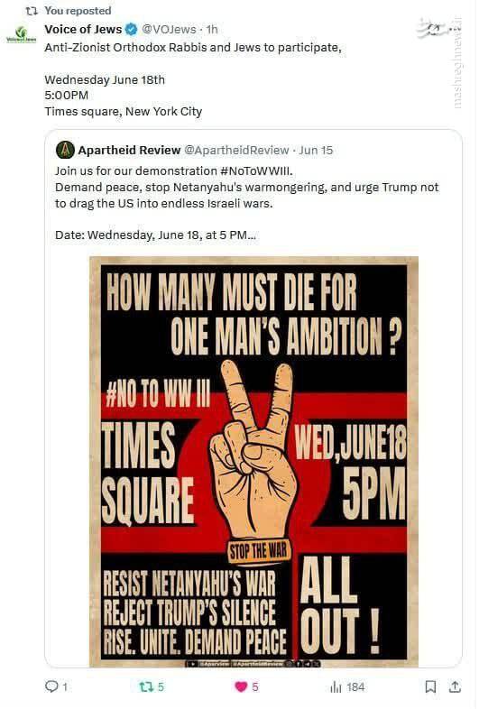Viewport: 479px width, 709px height.
Task: Open the @ApartheidReview handle
Action: (236, 150)
